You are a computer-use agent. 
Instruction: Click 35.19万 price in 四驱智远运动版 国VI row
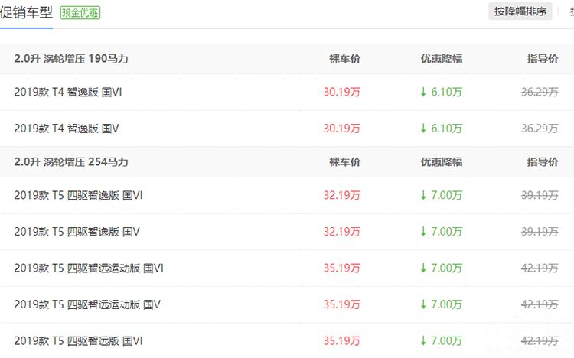(342, 268)
